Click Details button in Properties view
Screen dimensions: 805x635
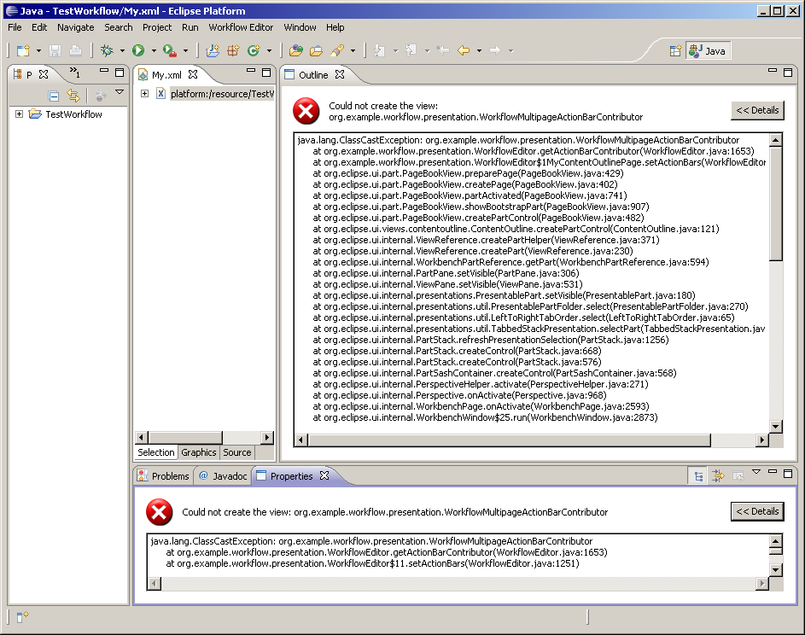[x=757, y=511]
